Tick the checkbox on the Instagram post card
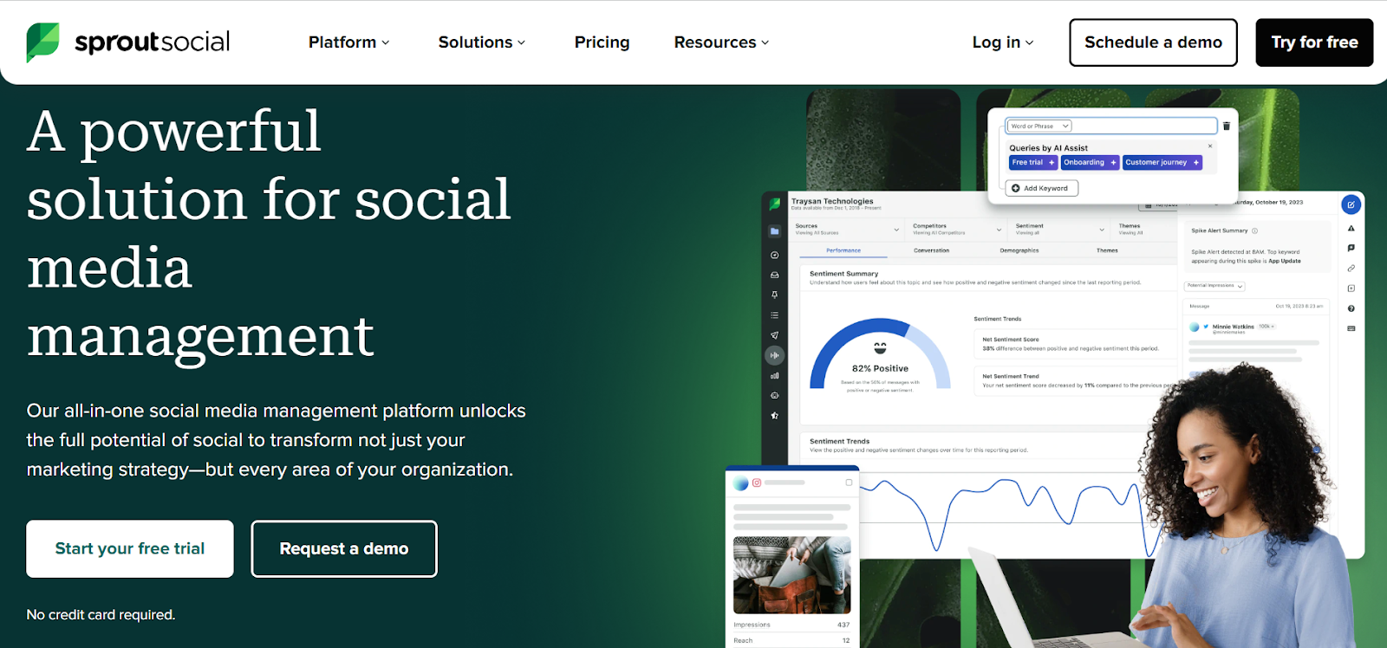 pyautogui.click(x=849, y=483)
